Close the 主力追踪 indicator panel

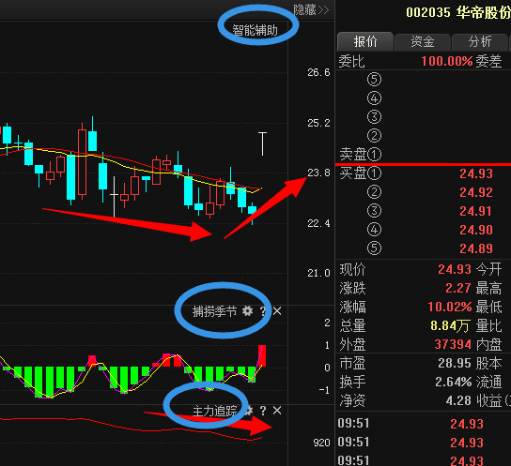pyautogui.click(x=277, y=411)
